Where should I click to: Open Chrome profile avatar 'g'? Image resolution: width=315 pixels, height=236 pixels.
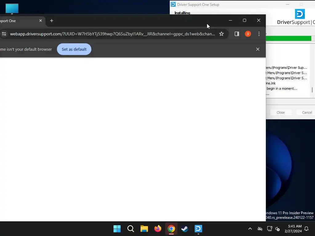pyautogui.click(x=248, y=34)
